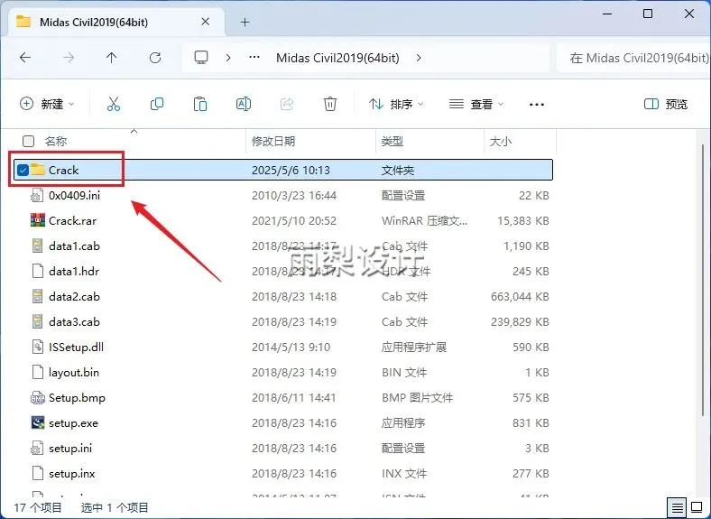Add a new Explorer tab
The height and width of the screenshot is (519, 711).
(x=245, y=22)
